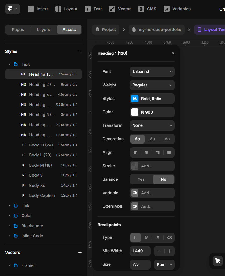
Task: Click the Text folder icon
Action: [16, 64]
